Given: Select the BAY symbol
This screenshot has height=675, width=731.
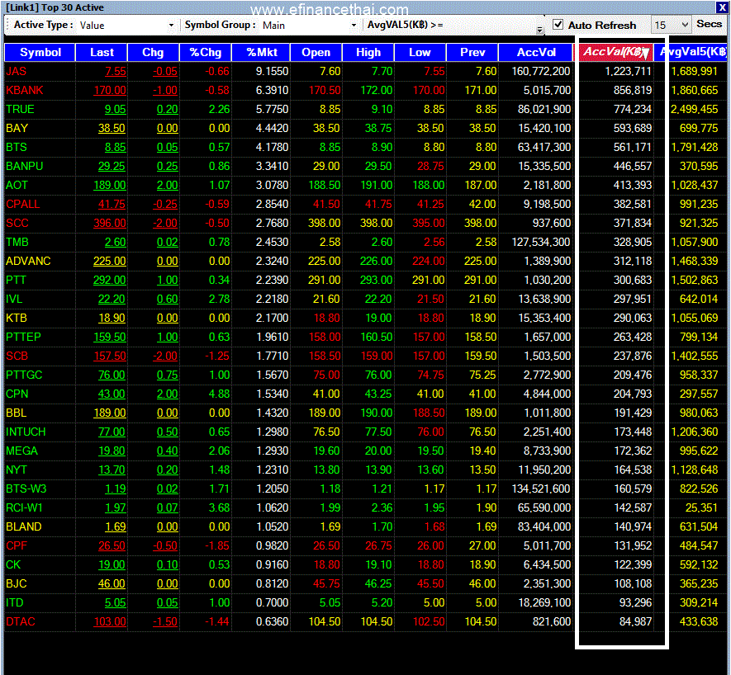Looking at the screenshot, I should (x=17, y=128).
